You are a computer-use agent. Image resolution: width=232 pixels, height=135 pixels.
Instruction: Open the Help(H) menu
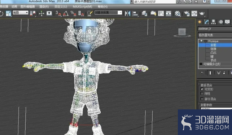pyautogui.click(x=102, y=6)
